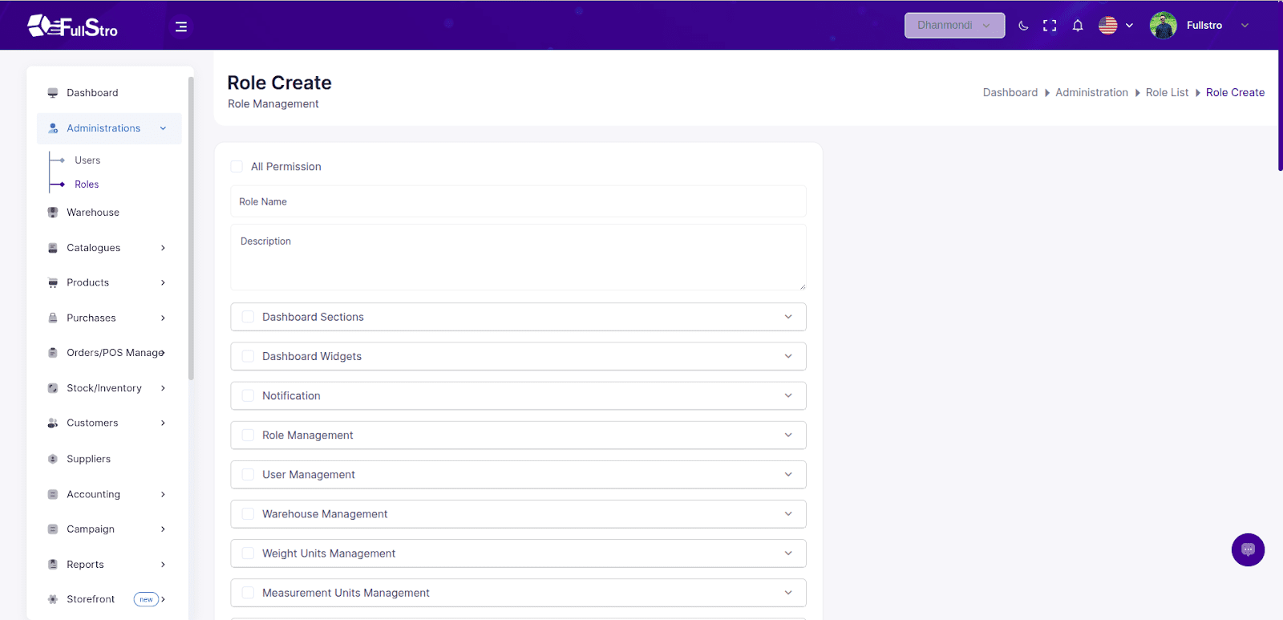
Task: Check the Notification permission checkbox
Action: 248,395
